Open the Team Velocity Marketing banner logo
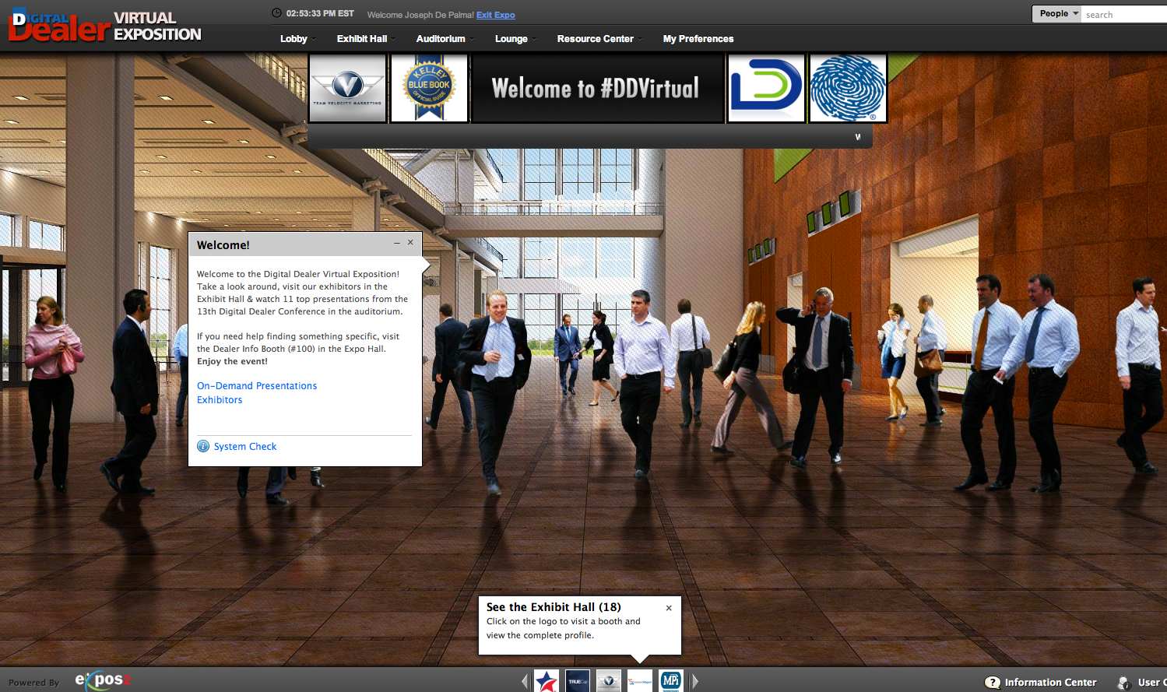This screenshot has height=692, width=1167. pos(348,88)
